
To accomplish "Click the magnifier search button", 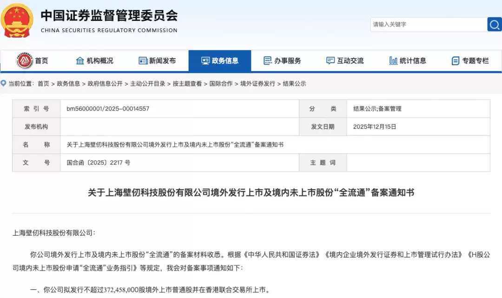I will (494, 24).
